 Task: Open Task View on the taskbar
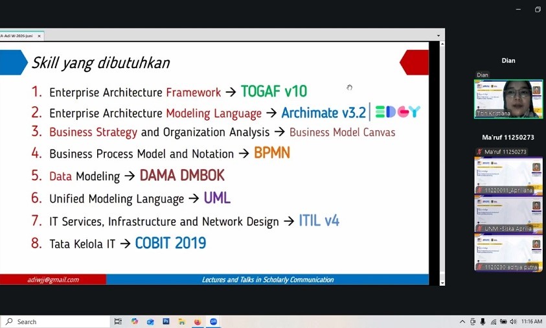pyautogui.click(x=118, y=322)
